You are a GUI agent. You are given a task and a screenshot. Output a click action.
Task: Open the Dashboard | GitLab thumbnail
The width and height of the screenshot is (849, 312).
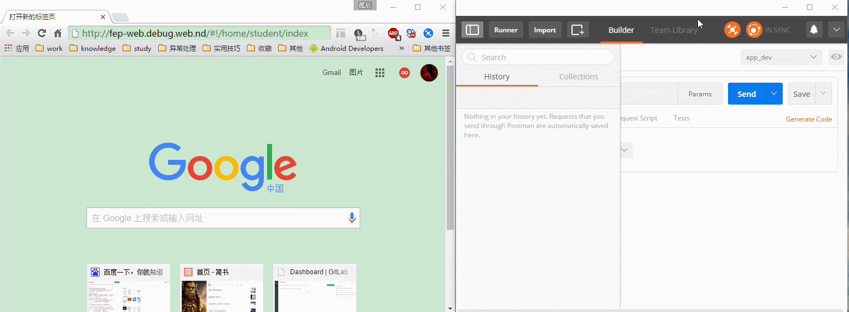pyautogui.click(x=315, y=288)
